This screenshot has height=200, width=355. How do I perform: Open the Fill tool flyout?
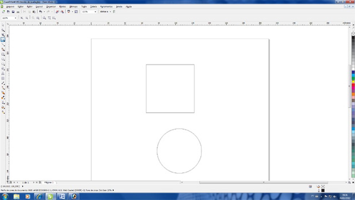pos(3,107)
